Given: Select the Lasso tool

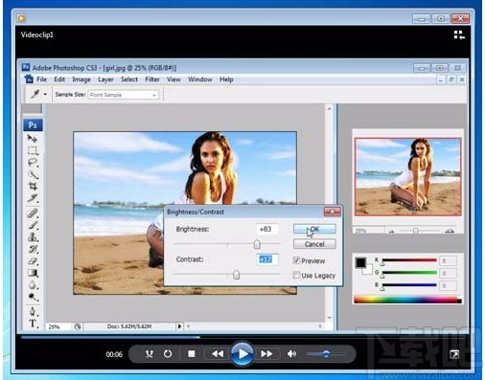Looking at the screenshot, I should coord(33,162).
